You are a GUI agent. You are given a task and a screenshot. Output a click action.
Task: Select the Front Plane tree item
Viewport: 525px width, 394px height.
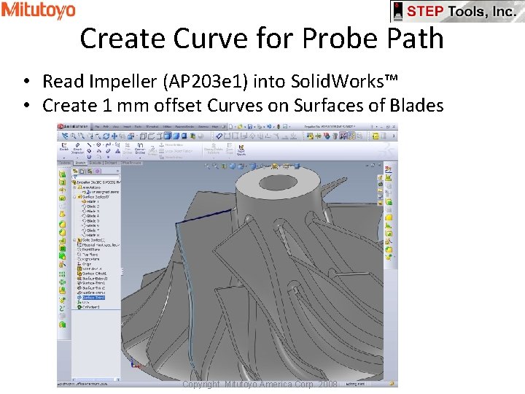(x=88, y=250)
